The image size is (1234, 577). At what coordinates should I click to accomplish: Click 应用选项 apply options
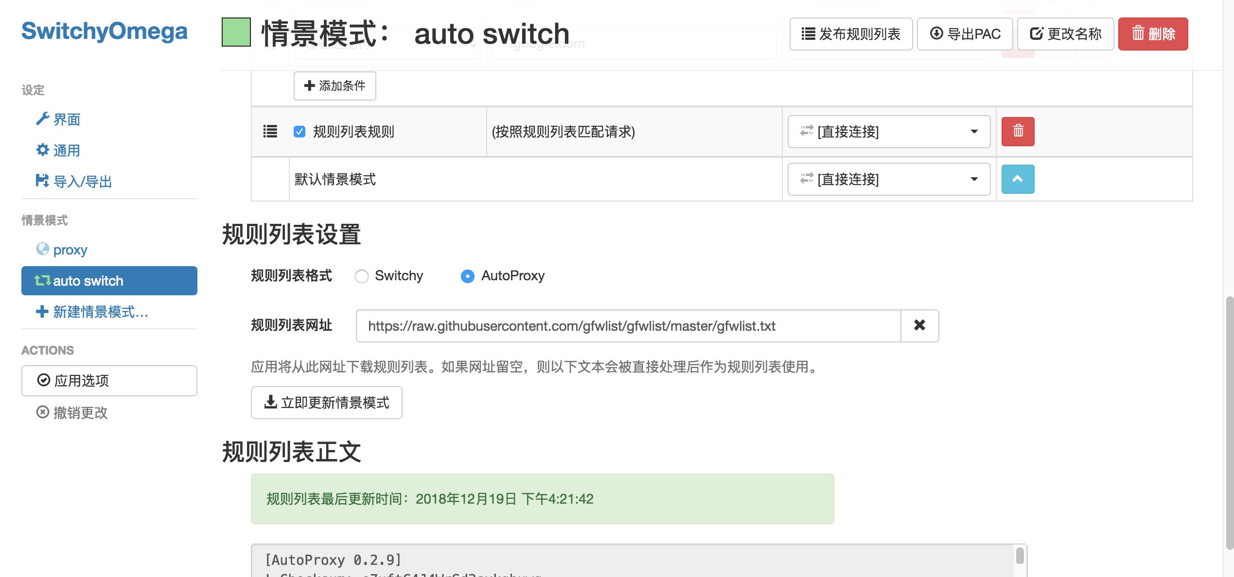click(109, 381)
